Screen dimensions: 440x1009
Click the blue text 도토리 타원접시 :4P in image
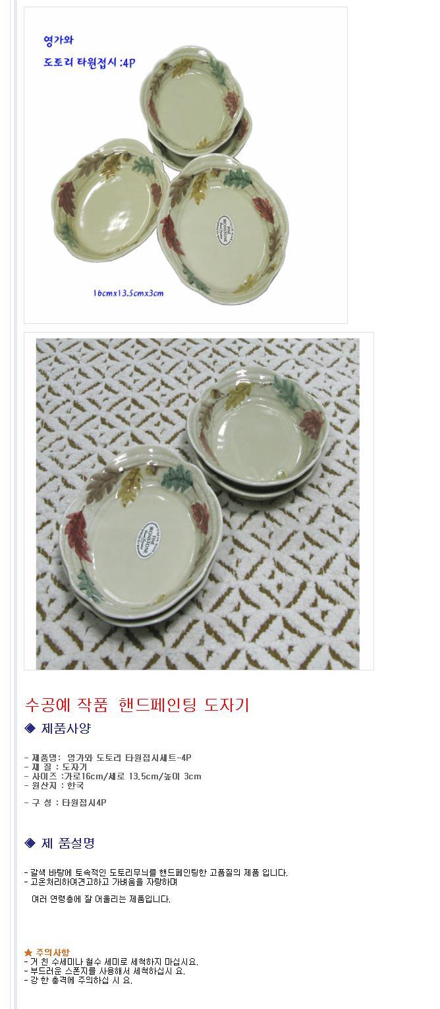[x=89, y=65]
